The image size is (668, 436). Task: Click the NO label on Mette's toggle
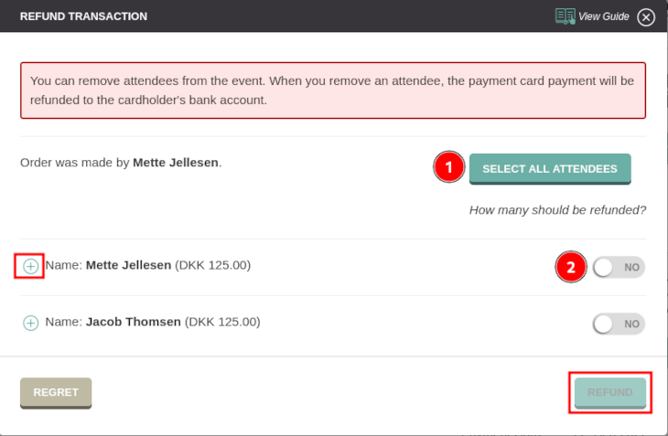[x=631, y=267]
